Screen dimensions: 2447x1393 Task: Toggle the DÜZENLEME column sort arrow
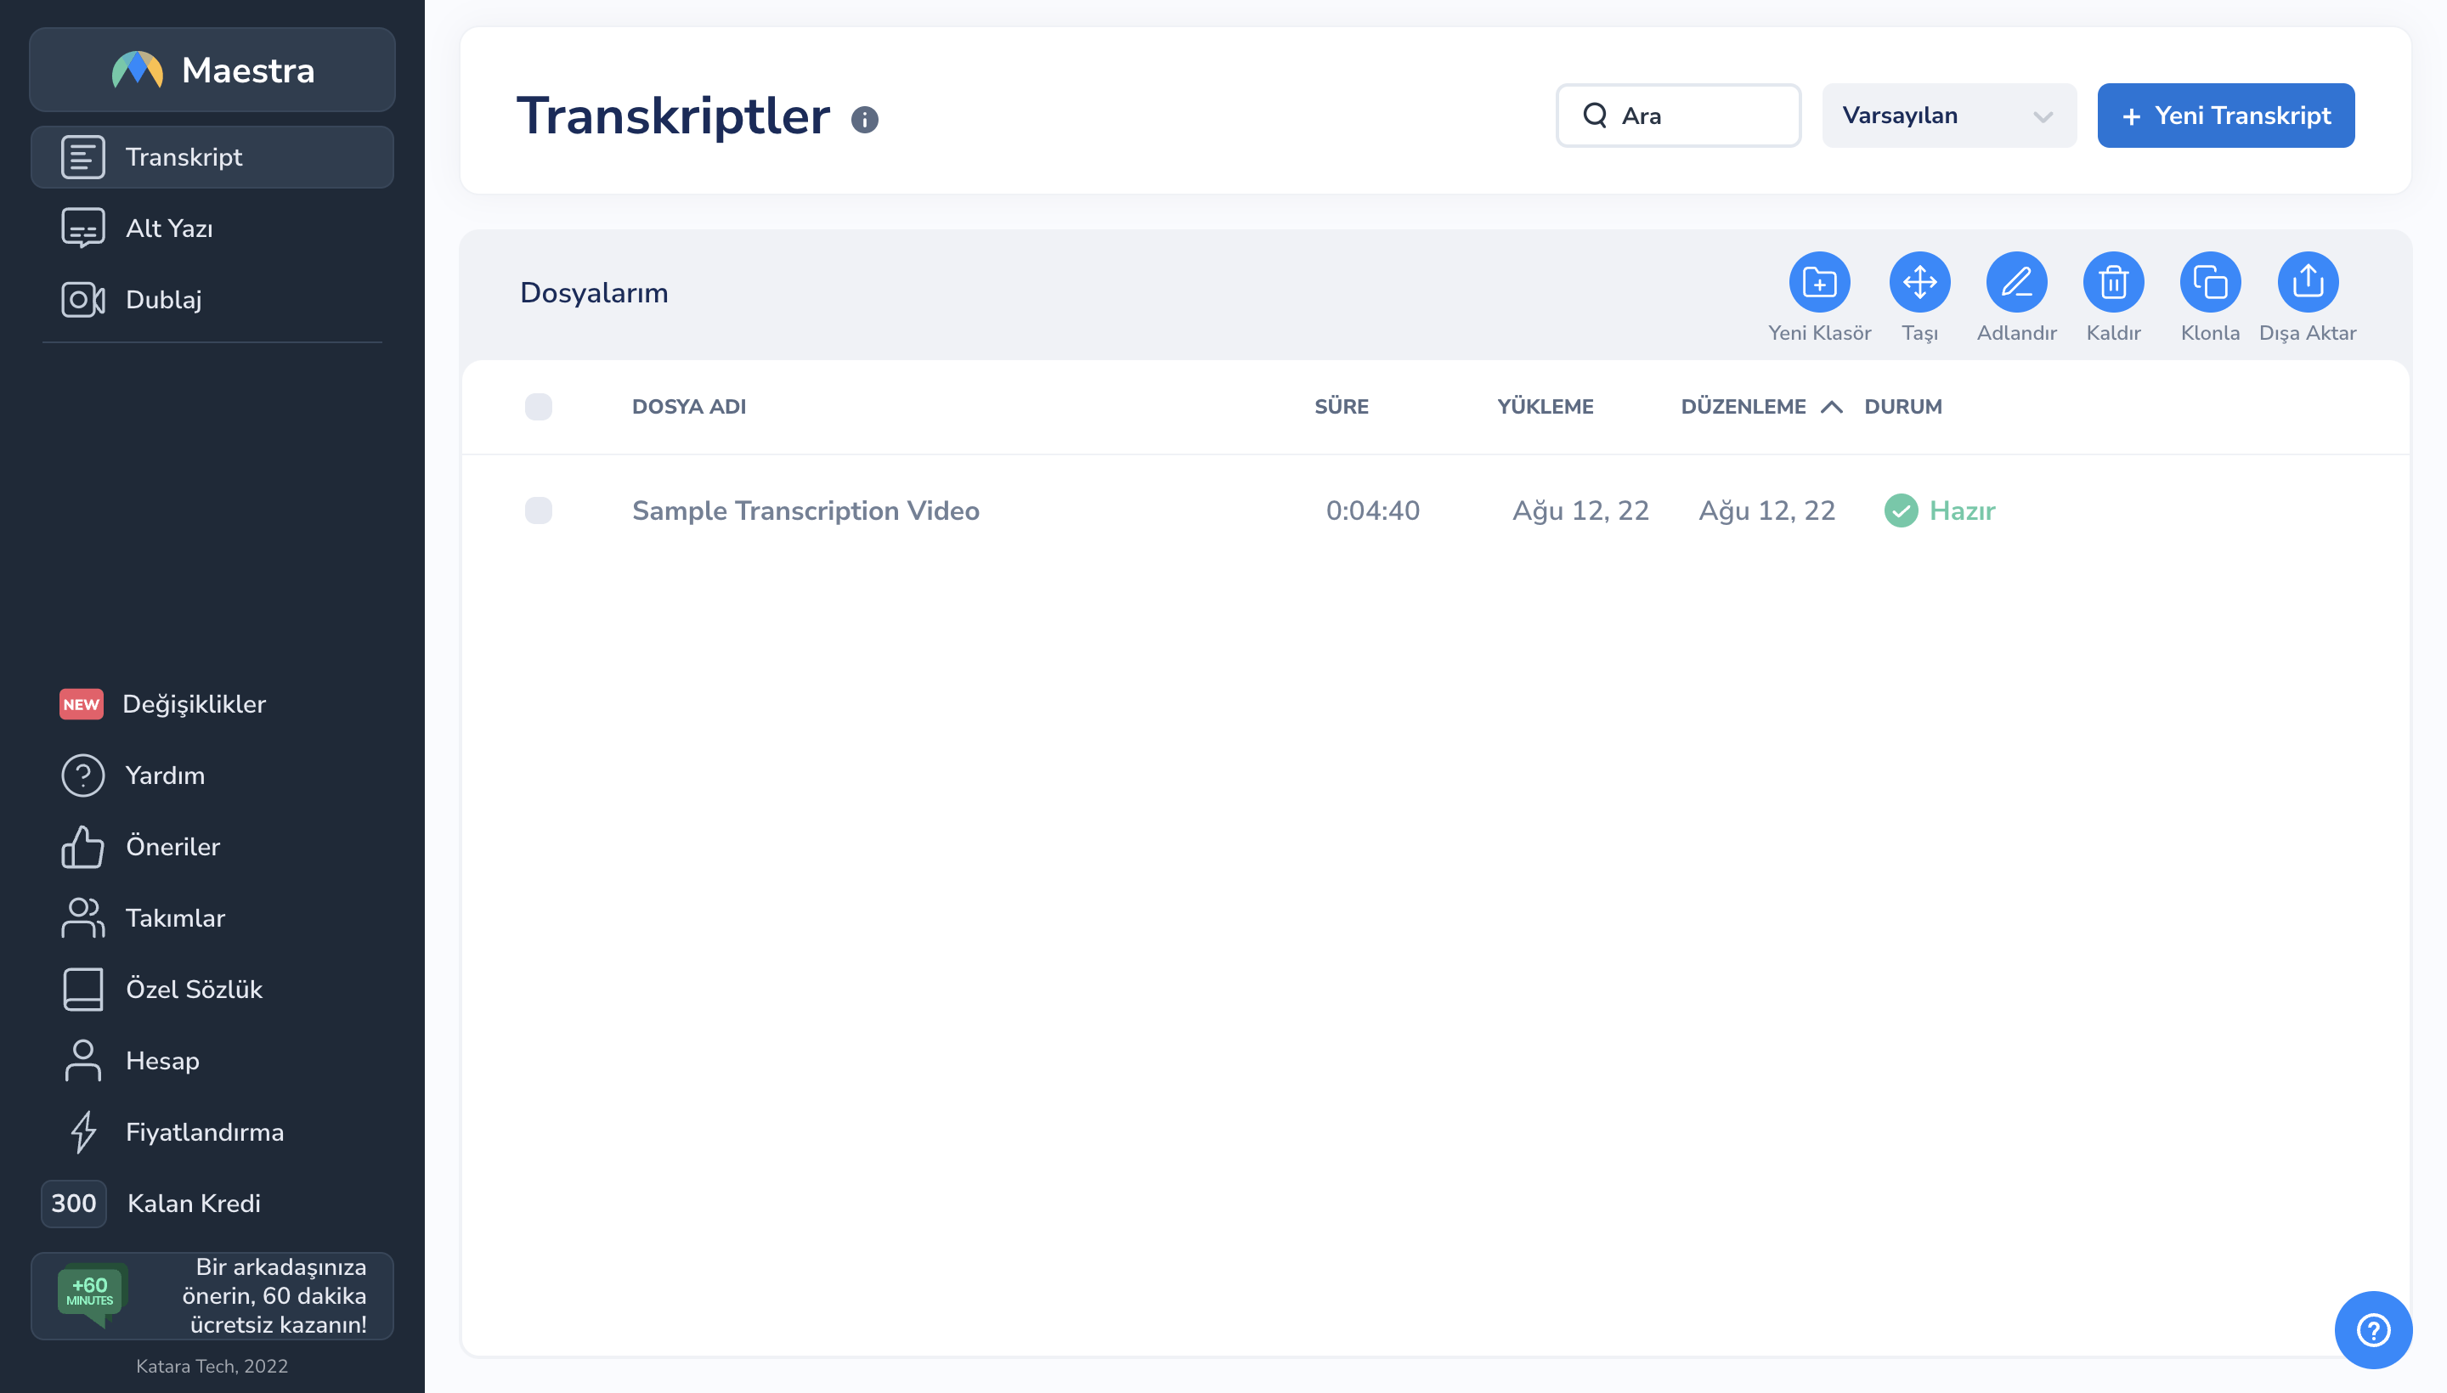coord(1831,407)
